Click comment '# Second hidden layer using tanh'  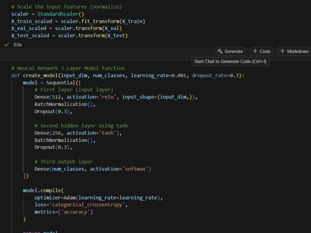(81, 126)
